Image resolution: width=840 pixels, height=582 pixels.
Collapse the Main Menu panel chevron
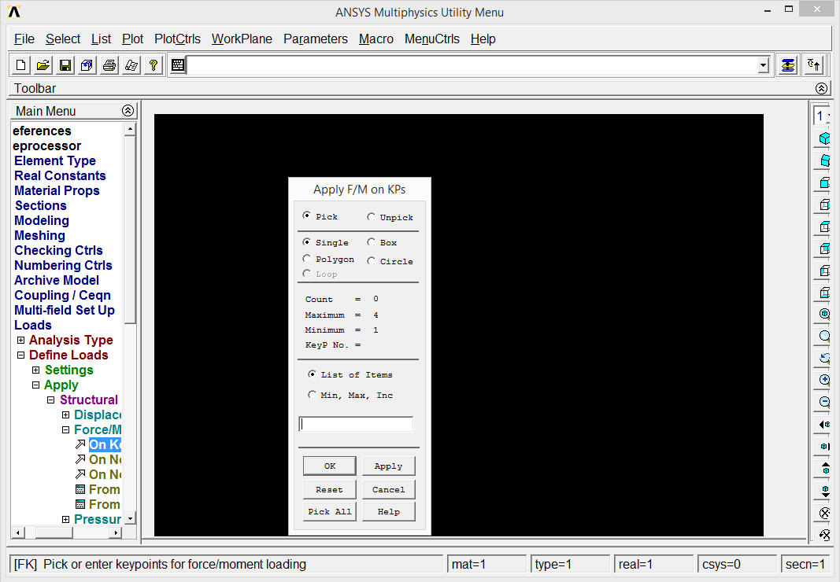click(128, 110)
